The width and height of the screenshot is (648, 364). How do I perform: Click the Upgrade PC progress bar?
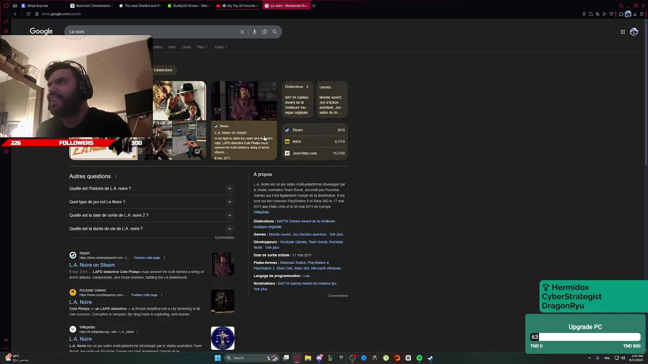[x=585, y=337]
